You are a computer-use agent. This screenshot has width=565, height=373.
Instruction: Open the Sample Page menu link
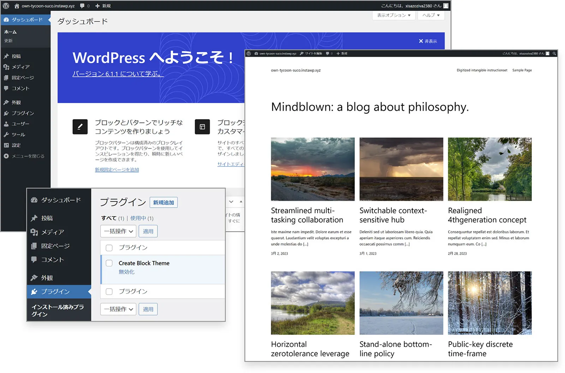tap(522, 70)
